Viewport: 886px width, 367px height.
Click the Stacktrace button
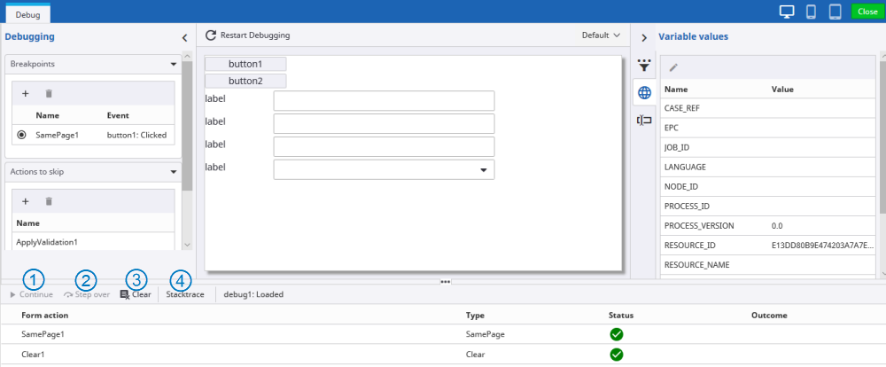(184, 293)
